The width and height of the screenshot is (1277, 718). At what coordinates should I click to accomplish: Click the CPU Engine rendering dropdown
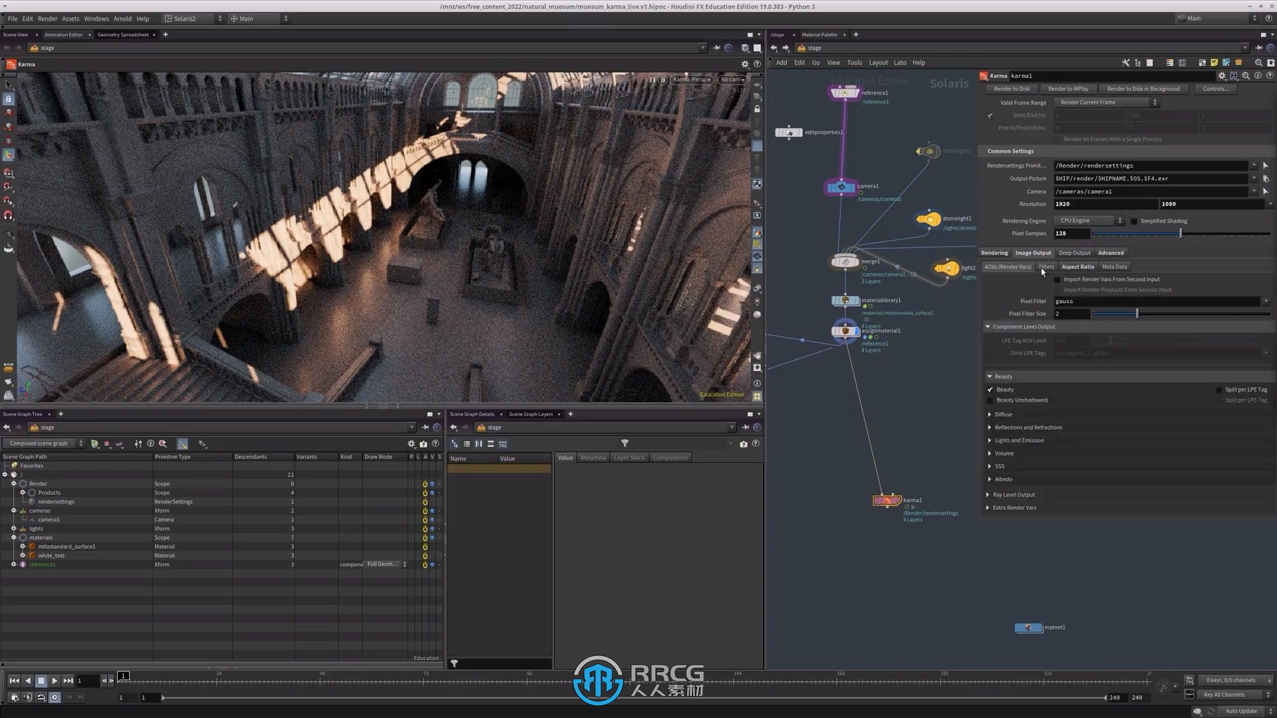coord(1087,220)
